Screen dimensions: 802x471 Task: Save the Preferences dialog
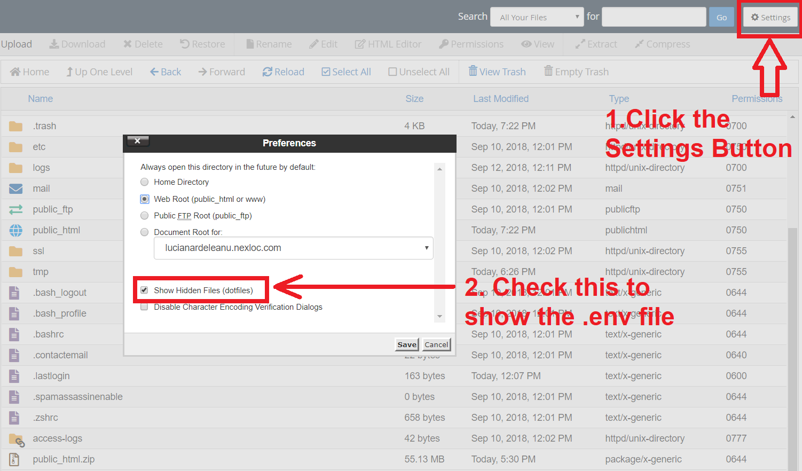407,344
